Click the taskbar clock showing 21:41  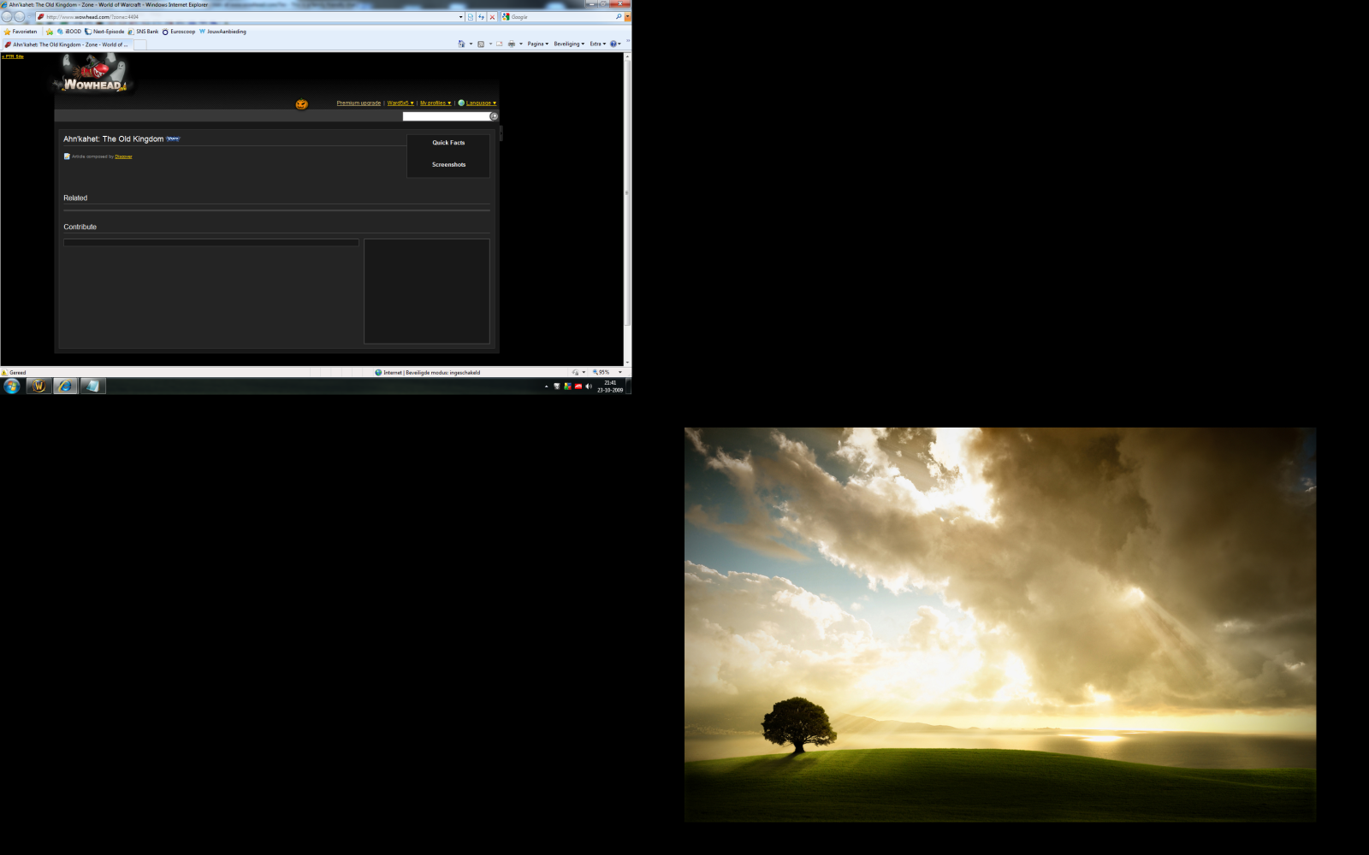[610, 386]
